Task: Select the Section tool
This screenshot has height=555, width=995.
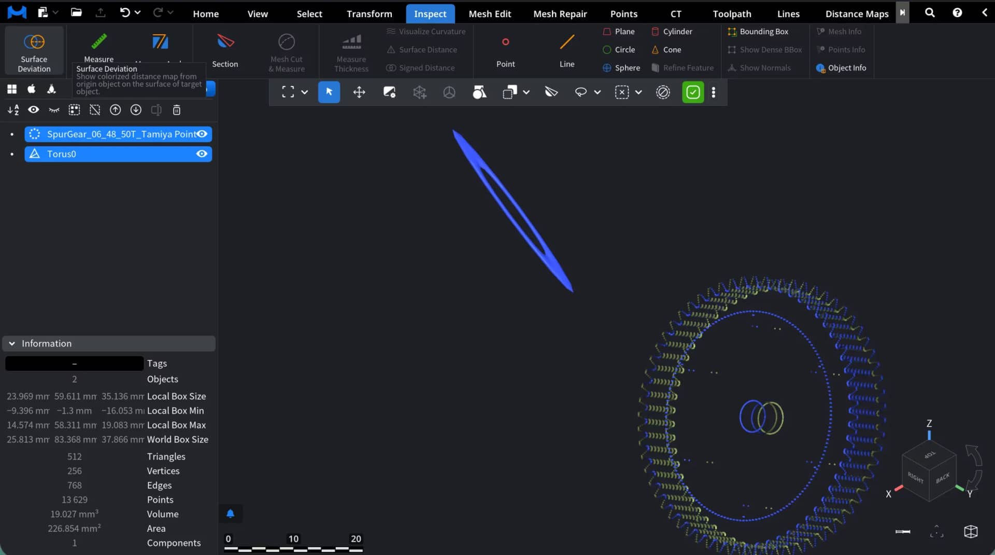Action: (225, 50)
